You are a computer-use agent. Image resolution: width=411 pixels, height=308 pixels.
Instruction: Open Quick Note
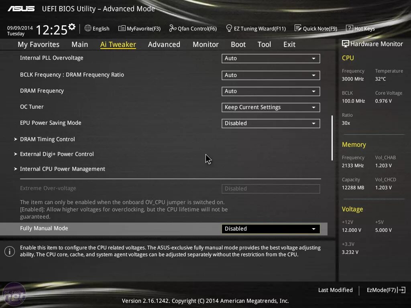click(316, 28)
